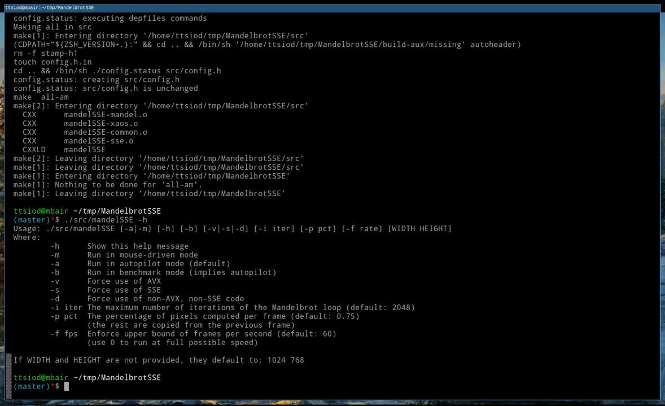
Task: Click the '-s' Force use of SSE line
Action: click(x=106, y=290)
